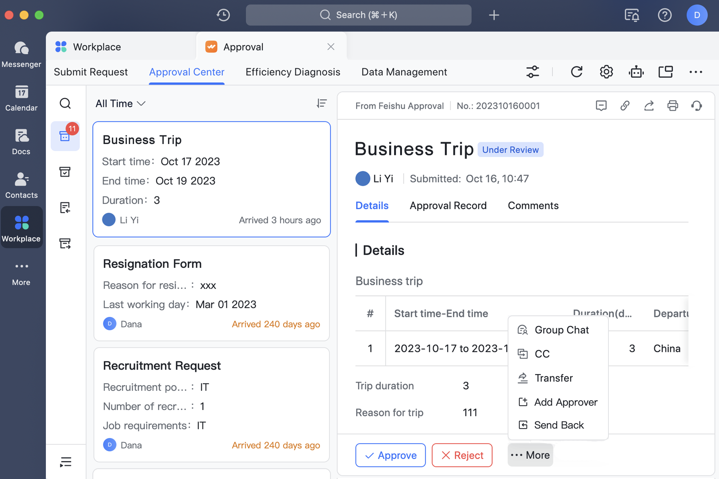
Task: View pending approvals with badge 11
Action: click(x=65, y=136)
